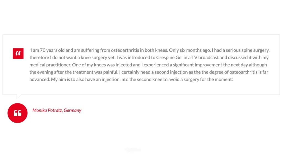This screenshot has width=282, height=158.
Task: Click the words "My aim"
Action: (x=59, y=79)
